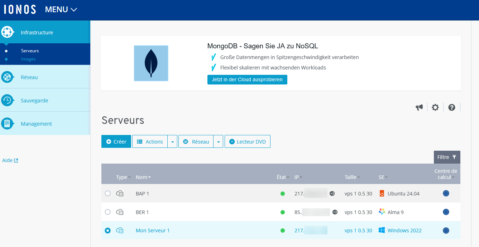Open announcements megaphone icon

[419, 107]
